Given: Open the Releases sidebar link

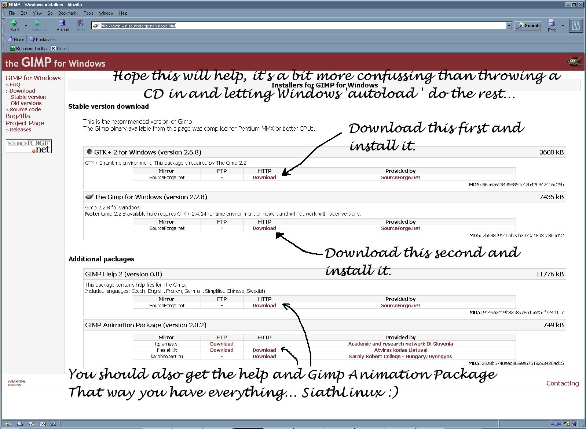Looking at the screenshot, I should 21,130.
